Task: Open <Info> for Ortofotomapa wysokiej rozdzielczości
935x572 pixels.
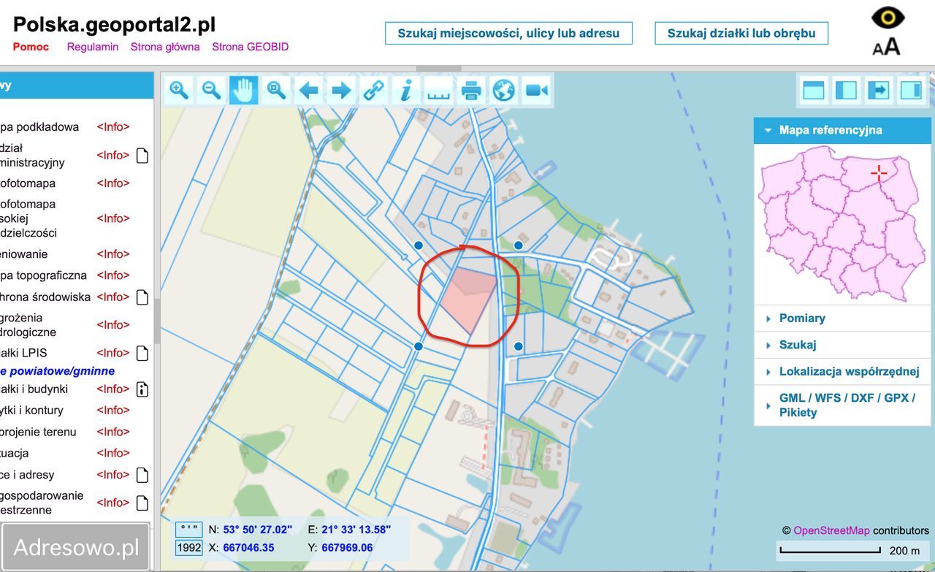Action: (113, 218)
